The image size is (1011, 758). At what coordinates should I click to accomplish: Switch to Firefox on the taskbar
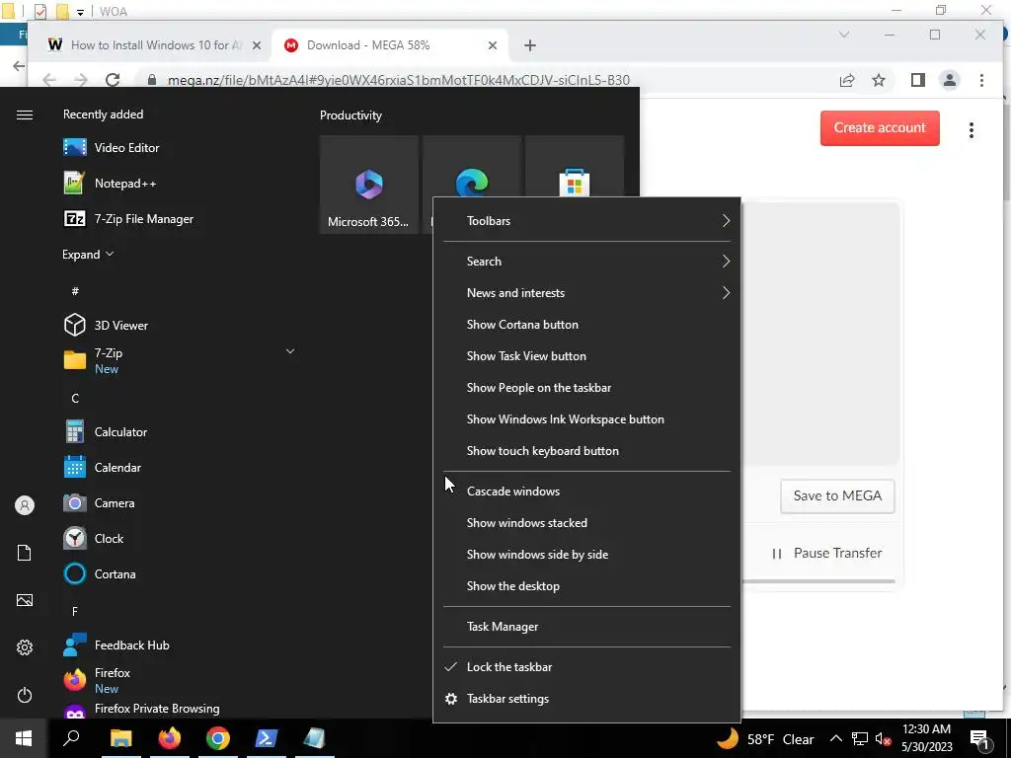[x=170, y=738]
